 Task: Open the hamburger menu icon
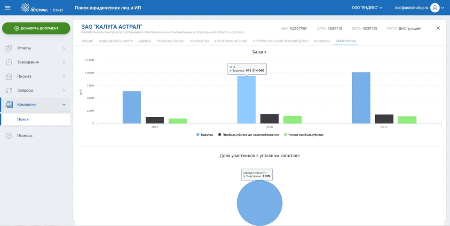8,8
